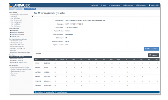
Task: Open Statut des dosimètres
Action: [x=17, y=34]
